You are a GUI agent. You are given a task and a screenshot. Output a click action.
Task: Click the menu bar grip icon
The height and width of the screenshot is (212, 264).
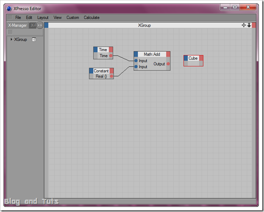click(x=10, y=17)
